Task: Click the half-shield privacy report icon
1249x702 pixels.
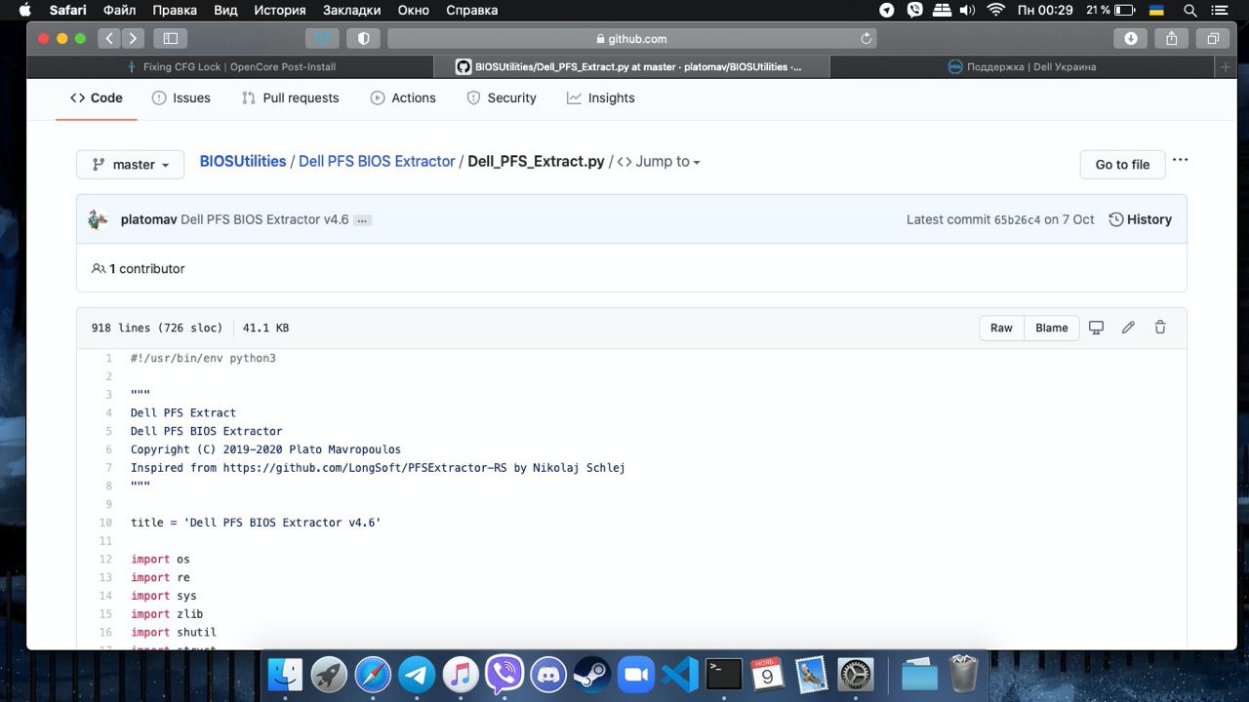Action: 364,38
